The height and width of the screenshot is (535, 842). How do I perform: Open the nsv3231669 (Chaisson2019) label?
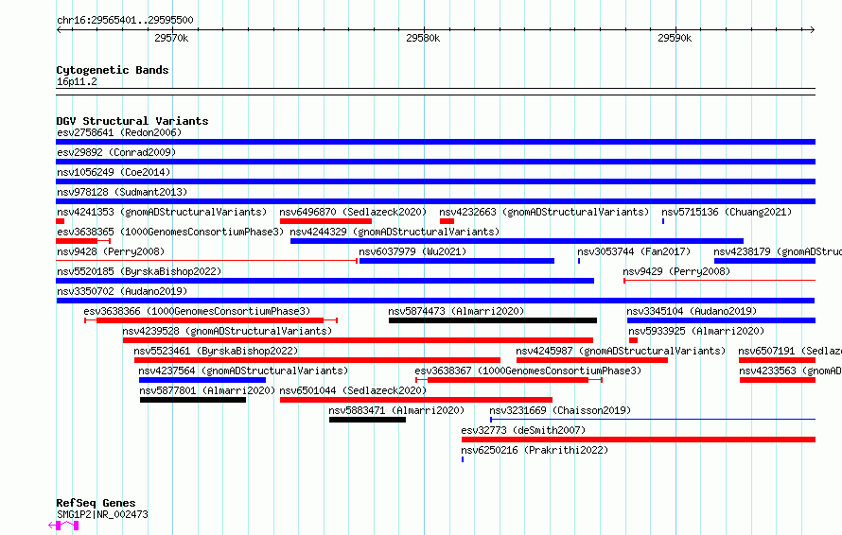560,410
